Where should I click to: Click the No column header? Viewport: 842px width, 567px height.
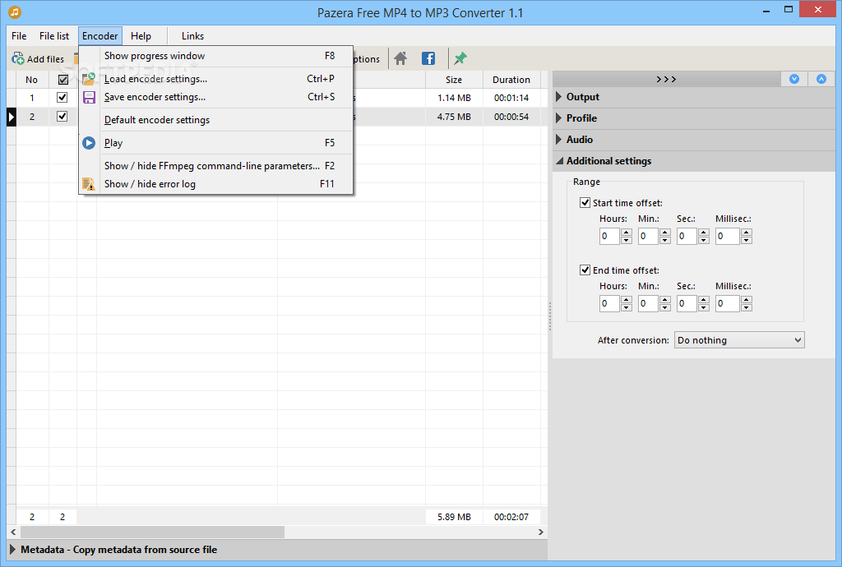[x=32, y=80]
